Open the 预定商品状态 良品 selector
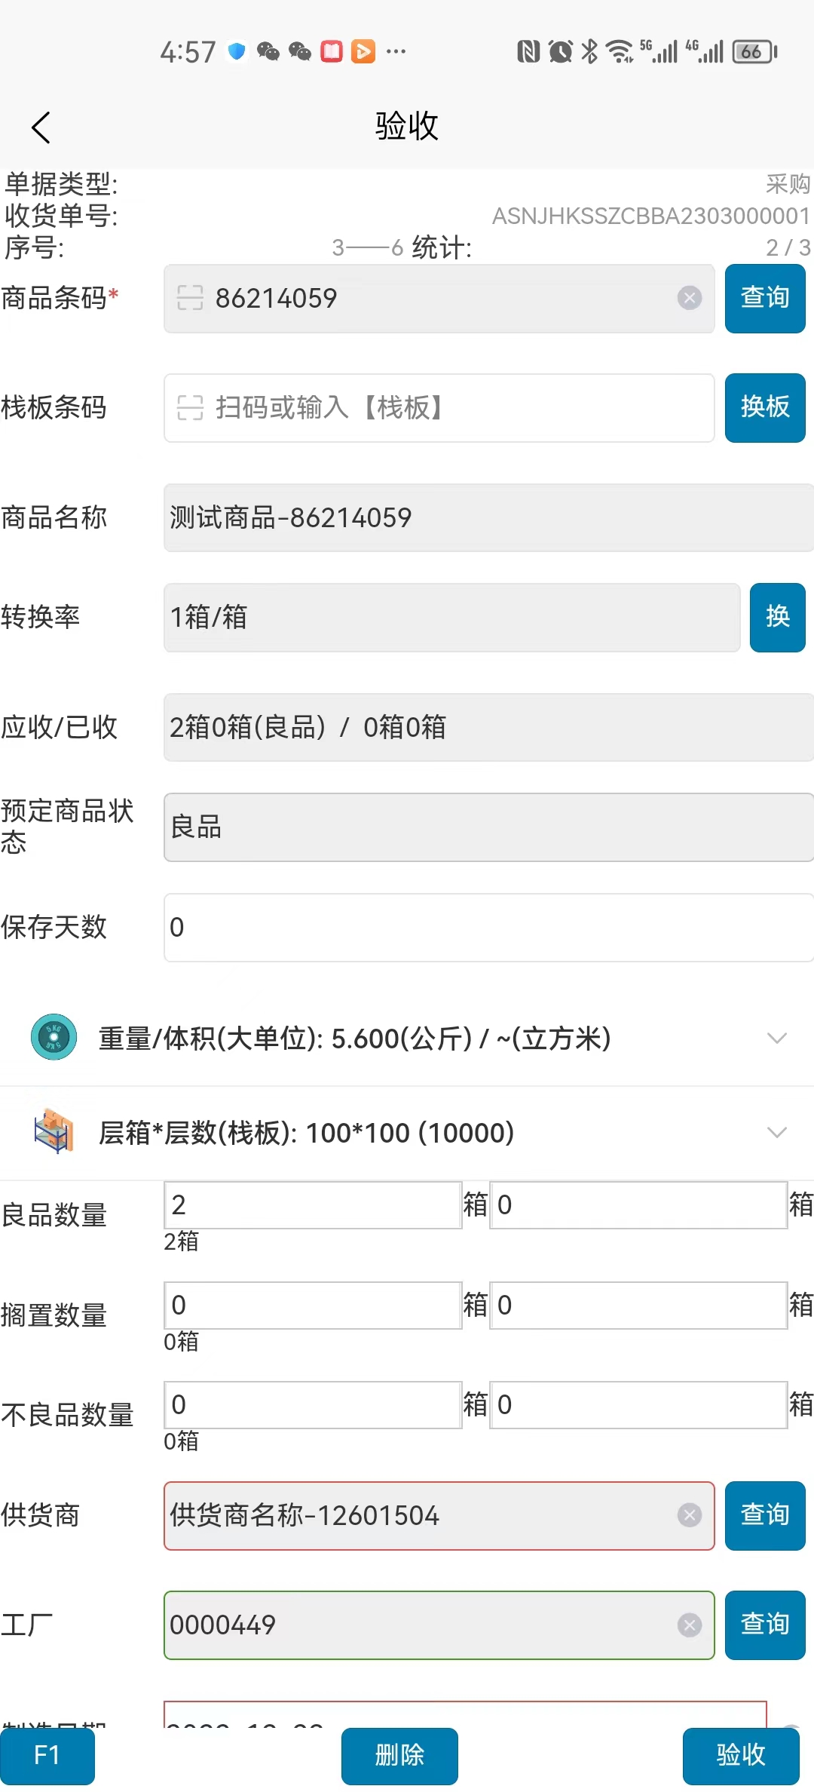The height and width of the screenshot is (1792, 814). 488,827
